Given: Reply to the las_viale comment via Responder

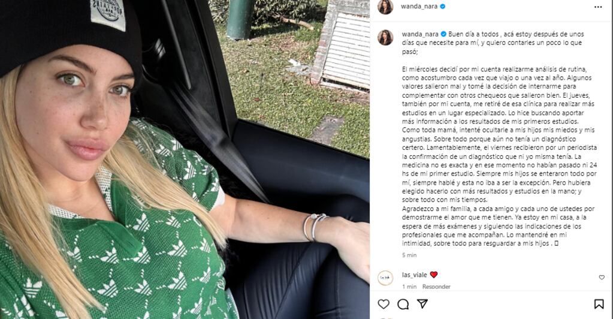Looking at the screenshot, I should [x=436, y=287].
